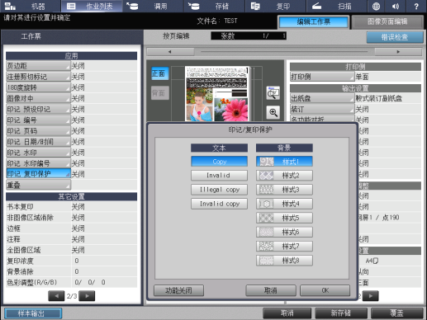Open the 印记 水印编号 setting
The image size is (427, 320).
coord(38,163)
